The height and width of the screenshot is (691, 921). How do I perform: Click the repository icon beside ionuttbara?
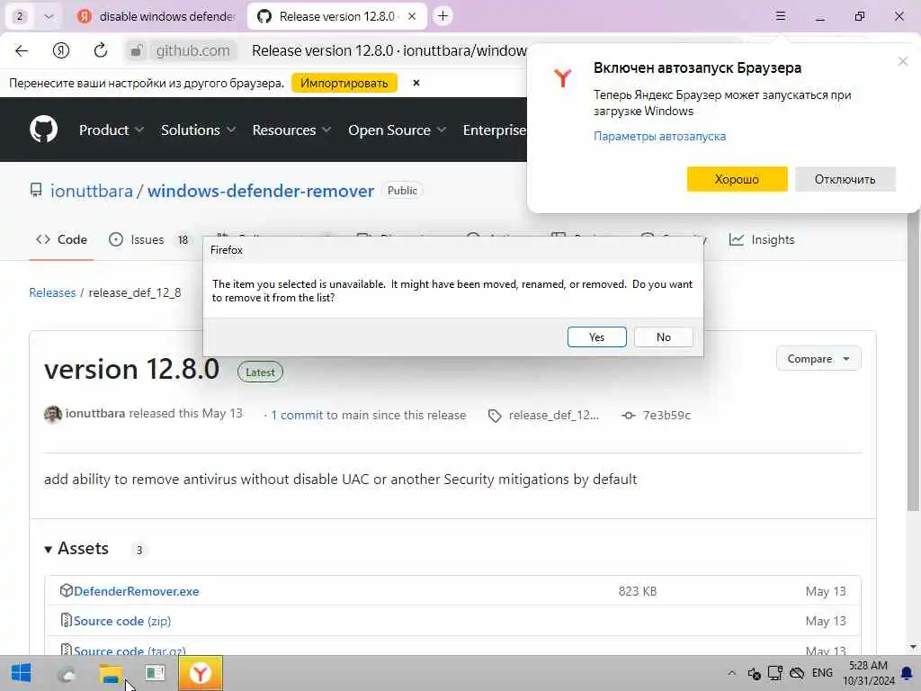[x=36, y=191]
